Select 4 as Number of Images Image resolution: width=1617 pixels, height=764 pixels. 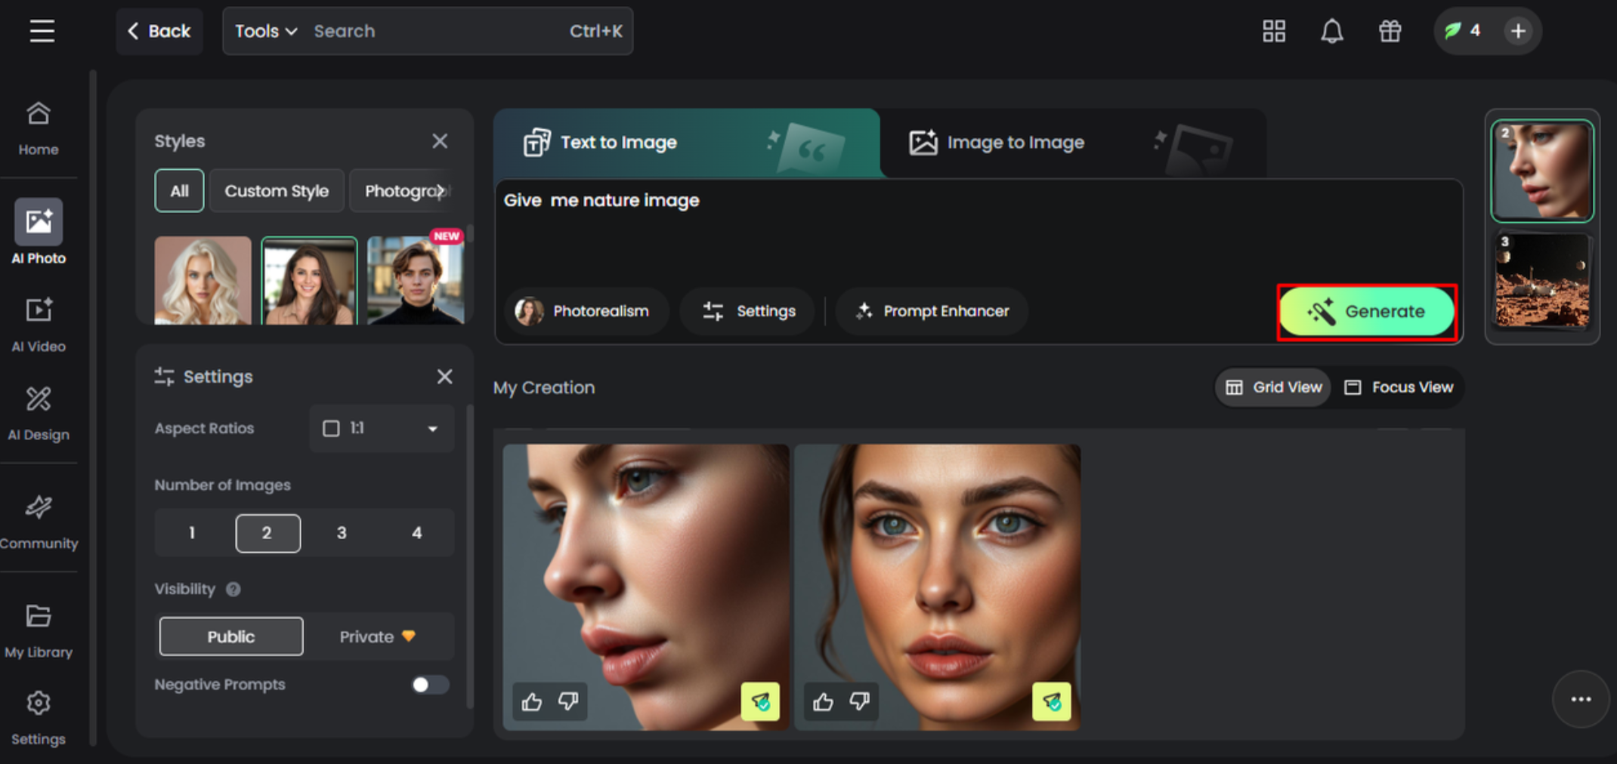pyautogui.click(x=417, y=532)
